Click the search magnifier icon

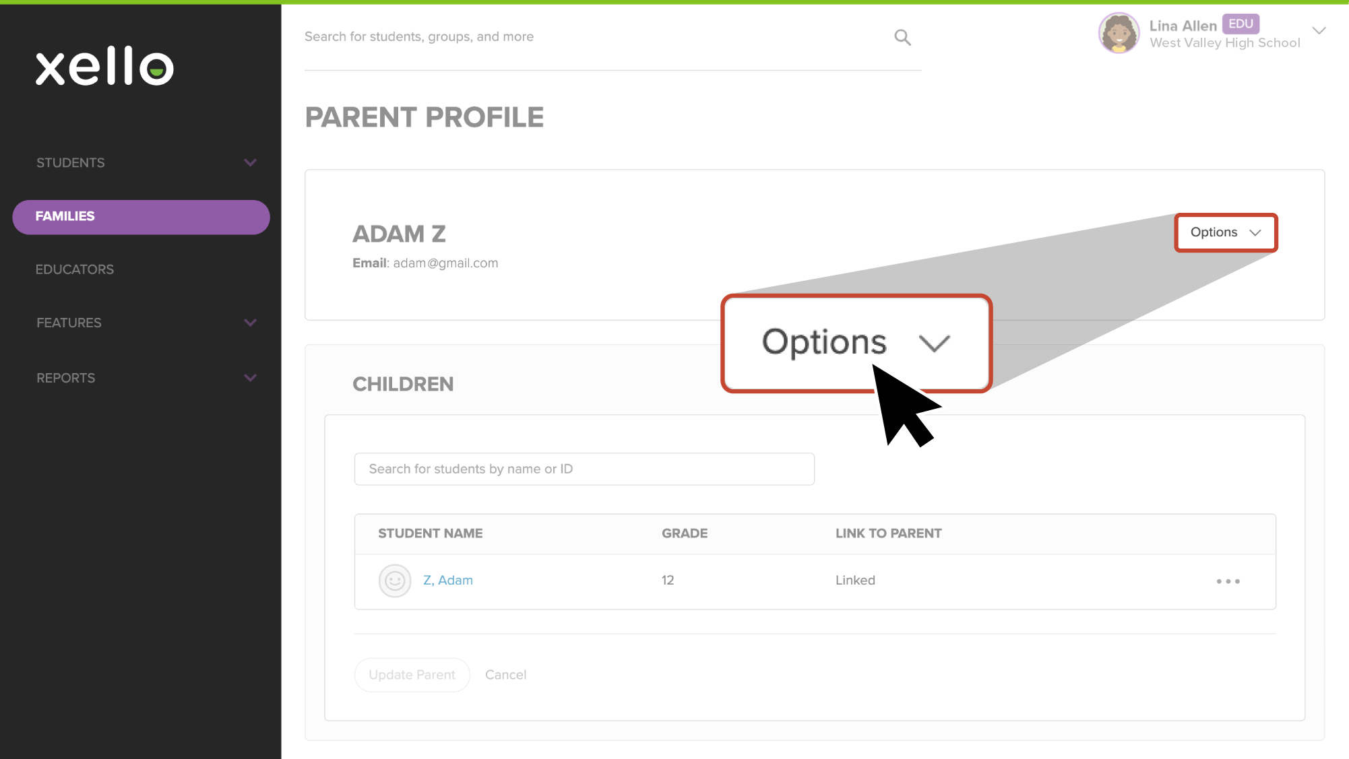pyautogui.click(x=902, y=38)
